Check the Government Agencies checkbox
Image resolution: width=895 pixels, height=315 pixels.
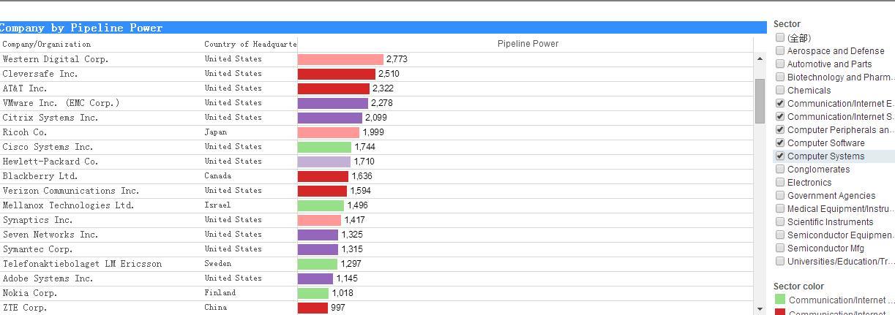(x=780, y=196)
